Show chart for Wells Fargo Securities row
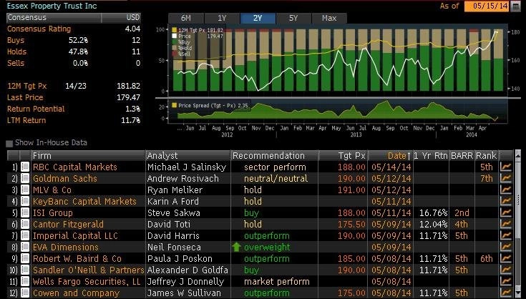Viewport: 526px width, 299px height. (505, 281)
